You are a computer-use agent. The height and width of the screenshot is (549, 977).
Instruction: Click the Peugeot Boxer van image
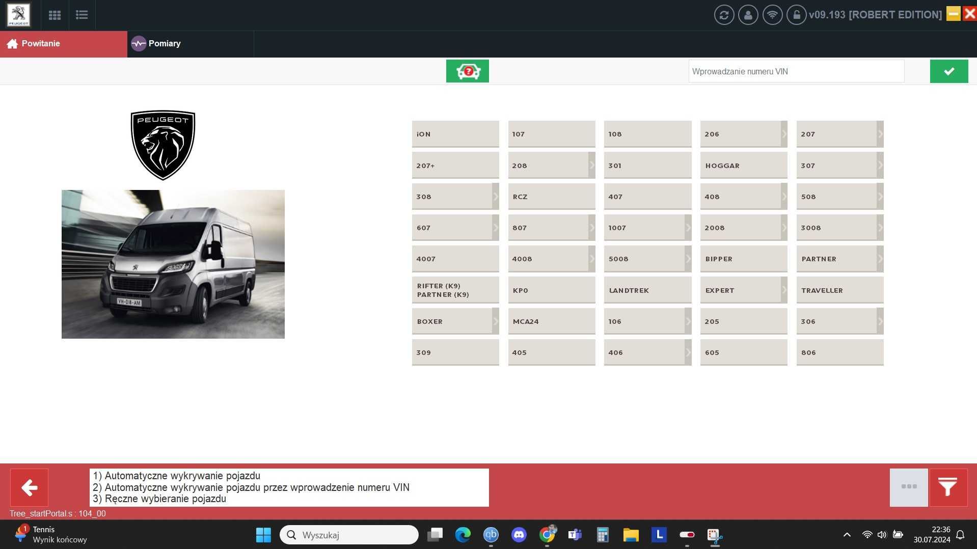pos(173,264)
